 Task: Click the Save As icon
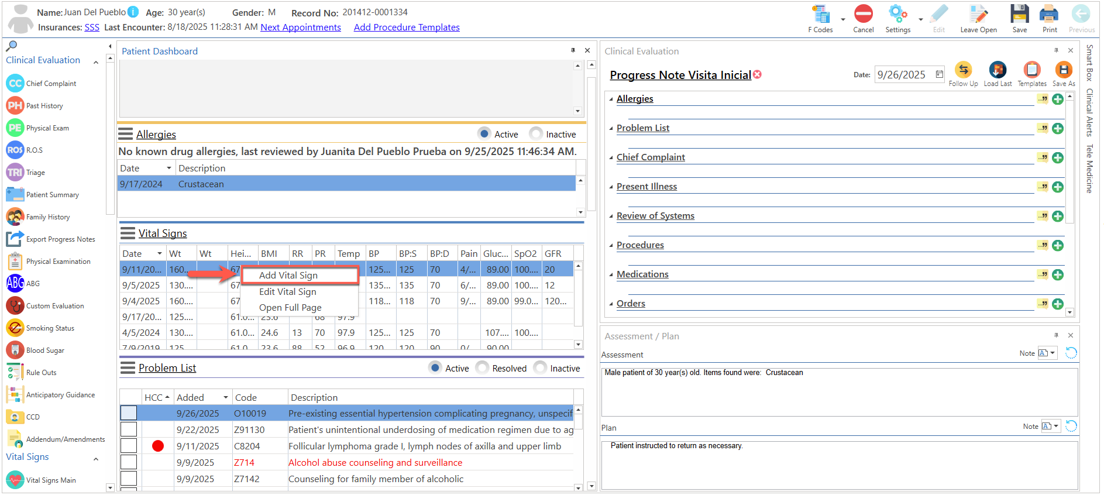[x=1064, y=70]
